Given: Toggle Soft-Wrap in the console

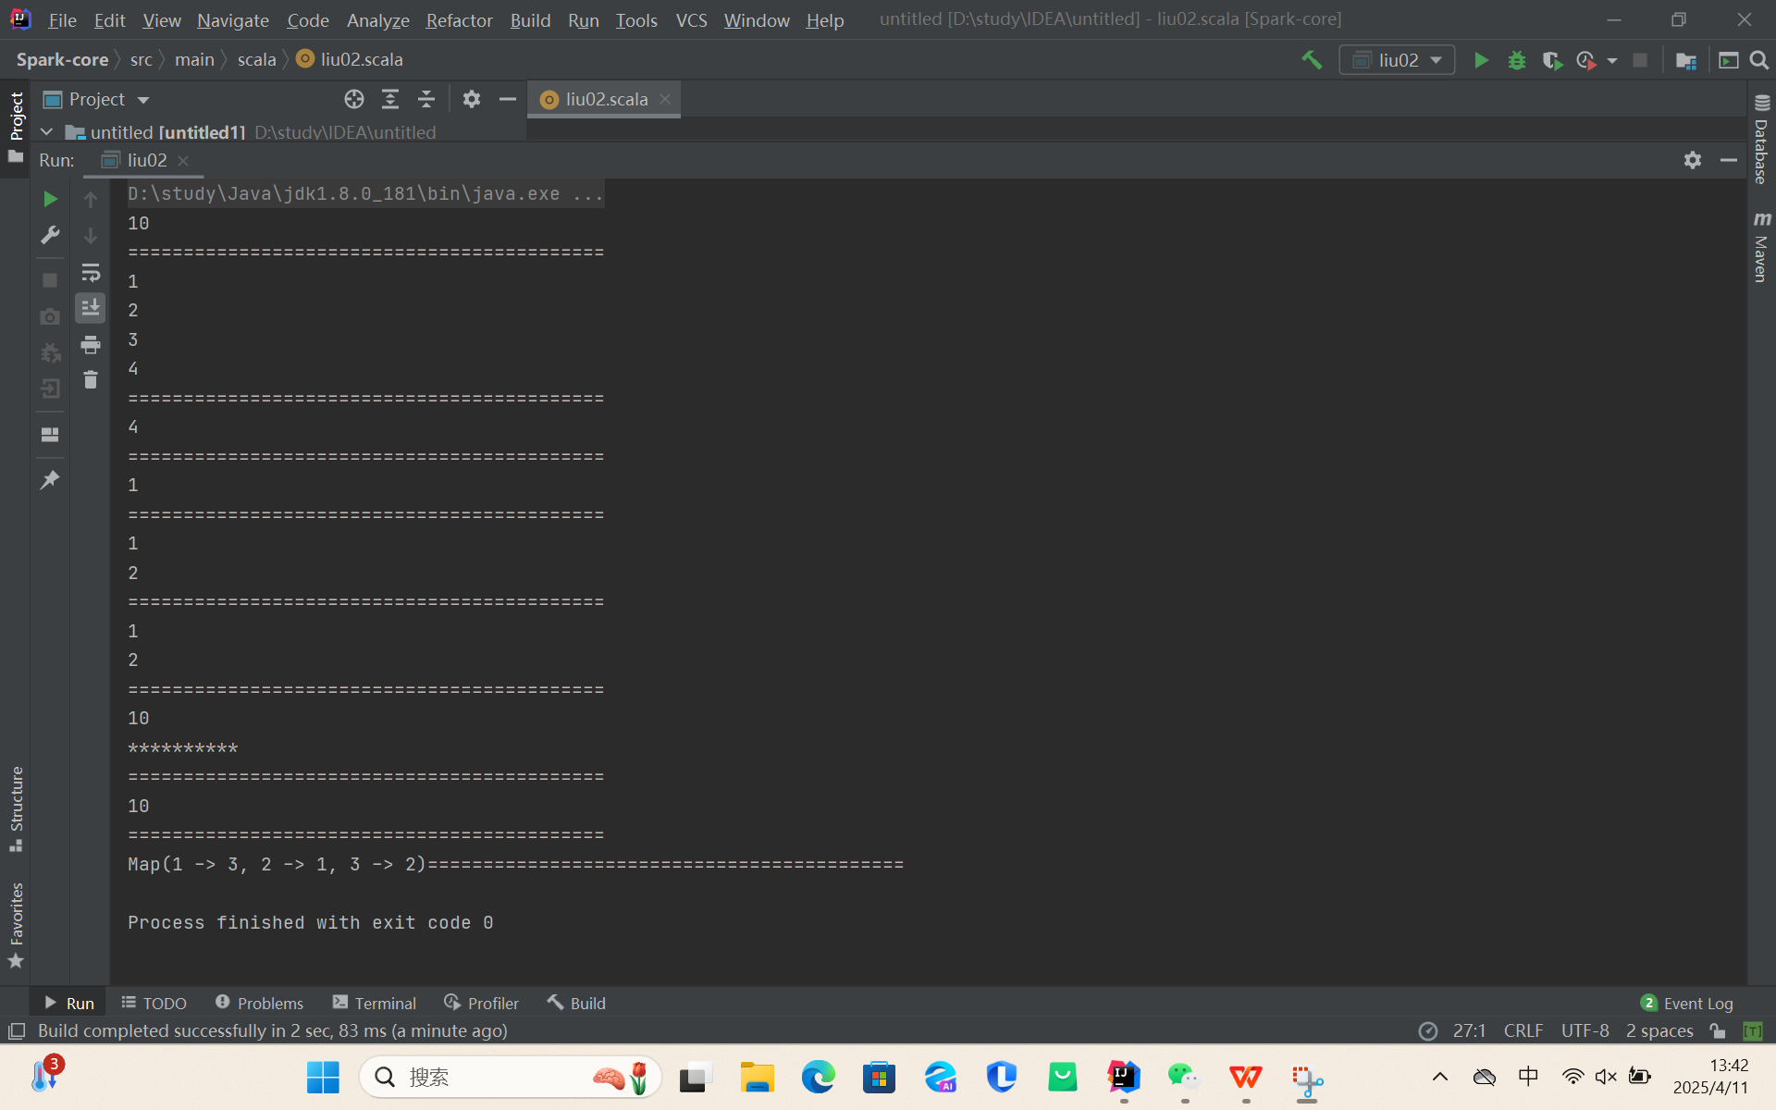Looking at the screenshot, I should (90, 273).
